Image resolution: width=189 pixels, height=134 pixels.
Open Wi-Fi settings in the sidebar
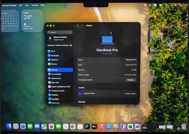tap(53, 51)
